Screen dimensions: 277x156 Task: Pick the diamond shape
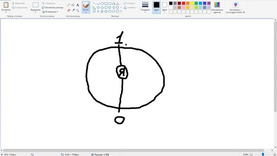coord(98,7)
